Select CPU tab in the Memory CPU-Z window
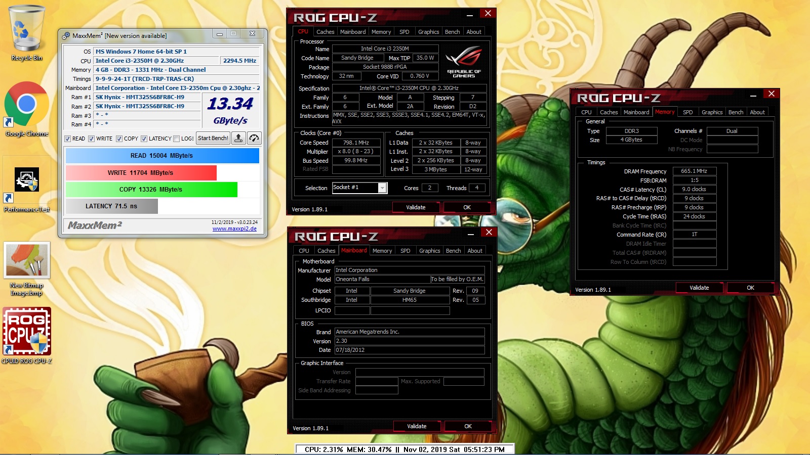This screenshot has width=810, height=455. coord(586,112)
